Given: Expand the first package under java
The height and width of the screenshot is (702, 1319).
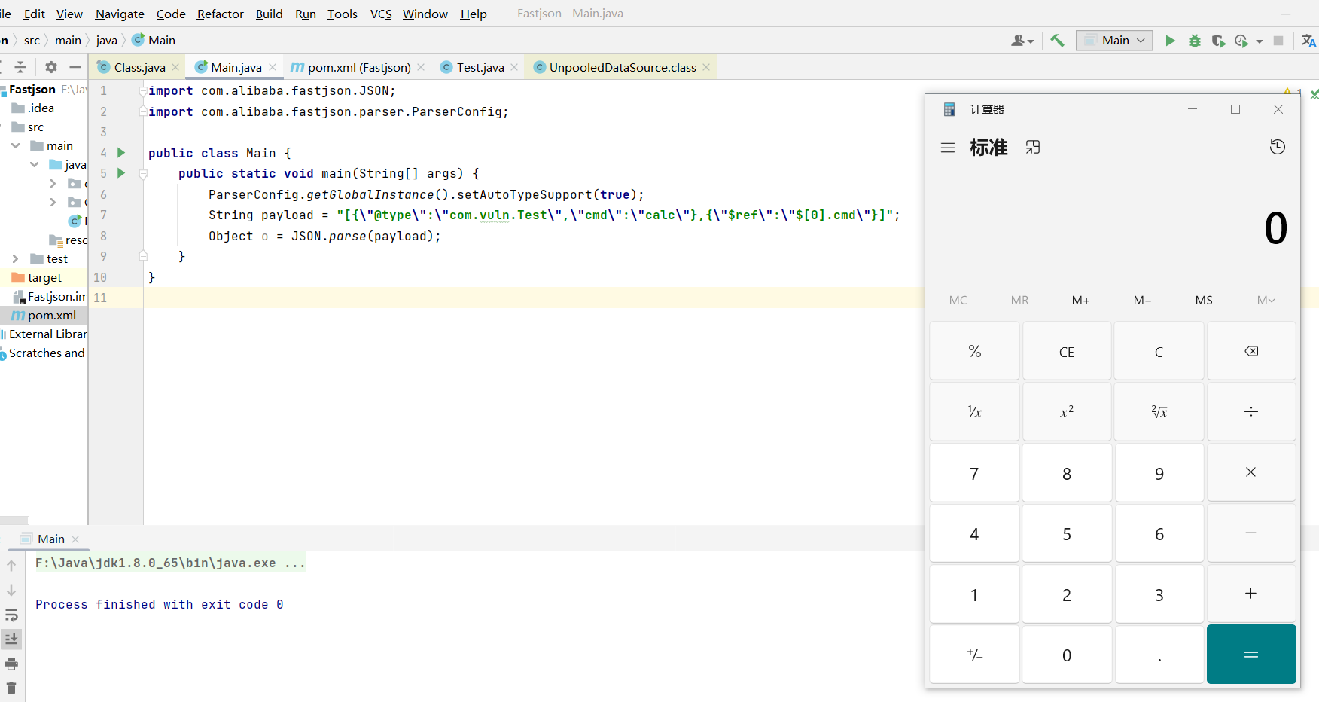Looking at the screenshot, I should click(53, 183).
